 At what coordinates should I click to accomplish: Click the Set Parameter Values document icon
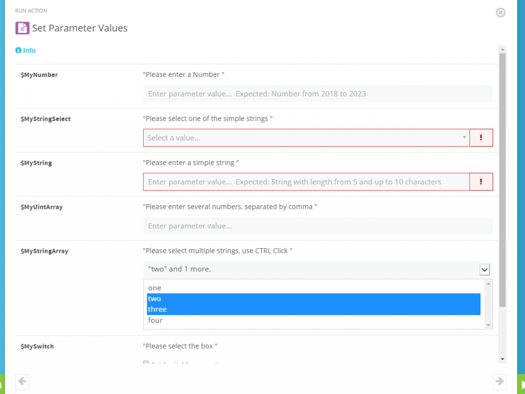[x=22, y=28]
